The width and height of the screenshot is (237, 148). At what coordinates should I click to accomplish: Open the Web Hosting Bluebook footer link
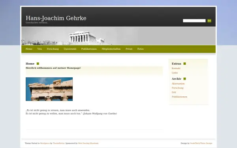[88, 143]
